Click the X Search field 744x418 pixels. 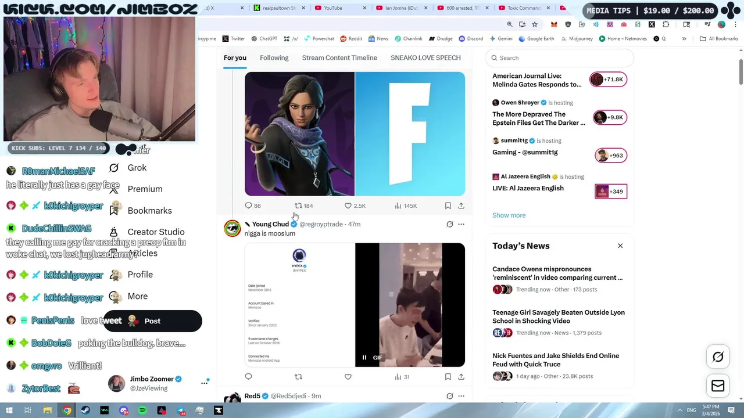tap(560, 58)
